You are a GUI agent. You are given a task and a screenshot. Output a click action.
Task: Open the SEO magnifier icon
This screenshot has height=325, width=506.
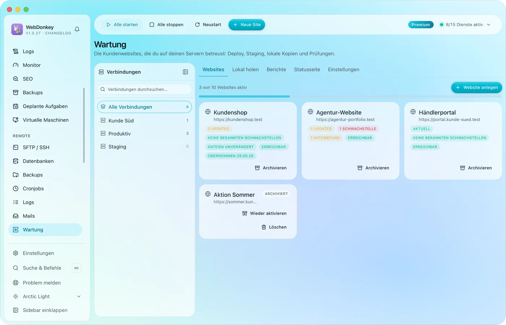[x=16, y=79]
